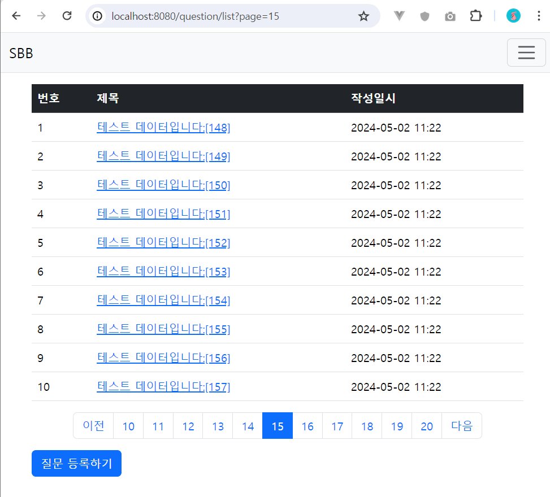Go to page 16 in pagination

click(x=308, y=425)
